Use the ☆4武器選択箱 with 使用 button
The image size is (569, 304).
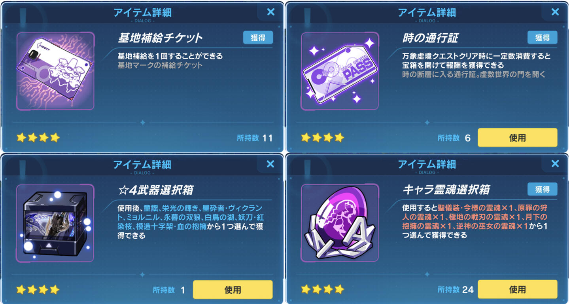(233, 290)
